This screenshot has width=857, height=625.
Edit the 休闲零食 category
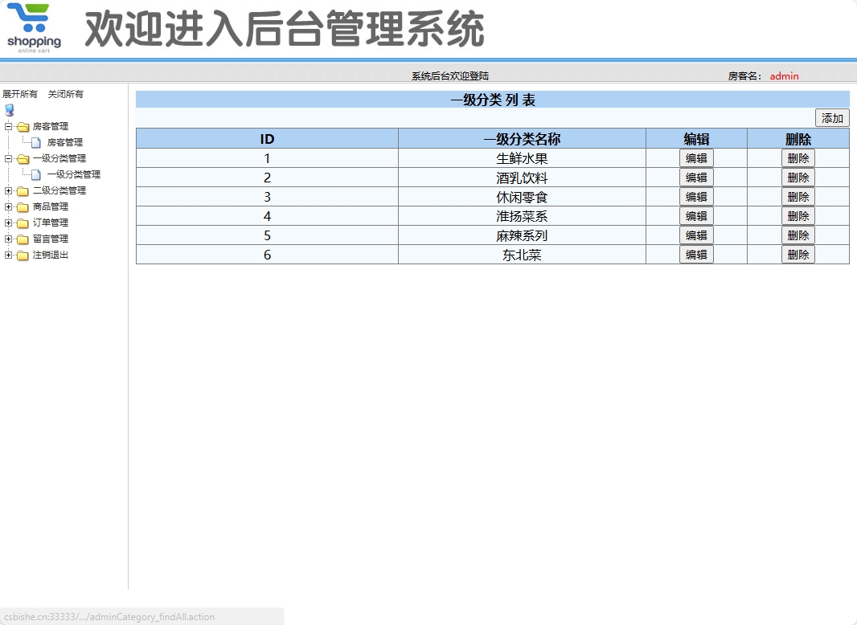pyautogui.click(x=696, y=197)
